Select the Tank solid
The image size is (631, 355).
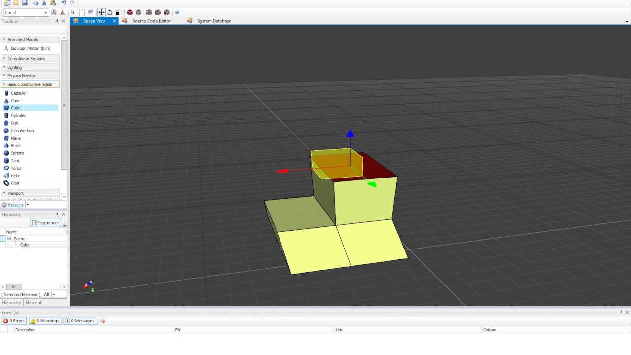click(15, 161)
